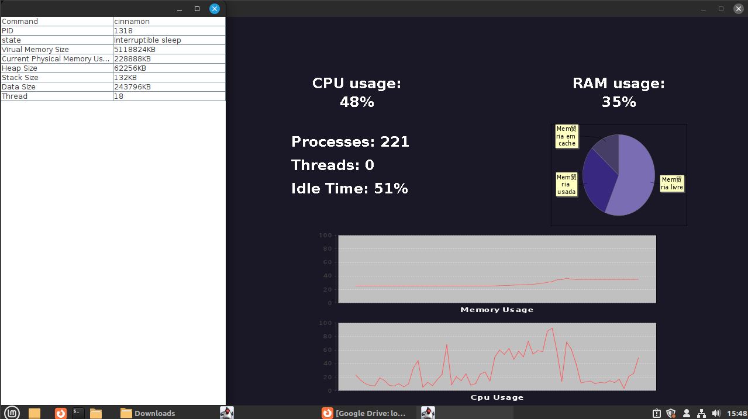The image size is (748, 419).
Task: Click the 'CPU usage: 48%' readout
Action: (x=357, y=92)
